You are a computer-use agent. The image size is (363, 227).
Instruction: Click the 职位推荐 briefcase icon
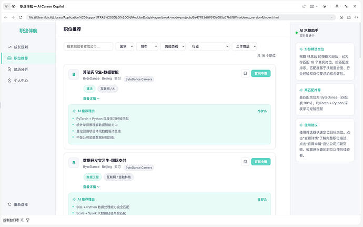pos(9,58)
